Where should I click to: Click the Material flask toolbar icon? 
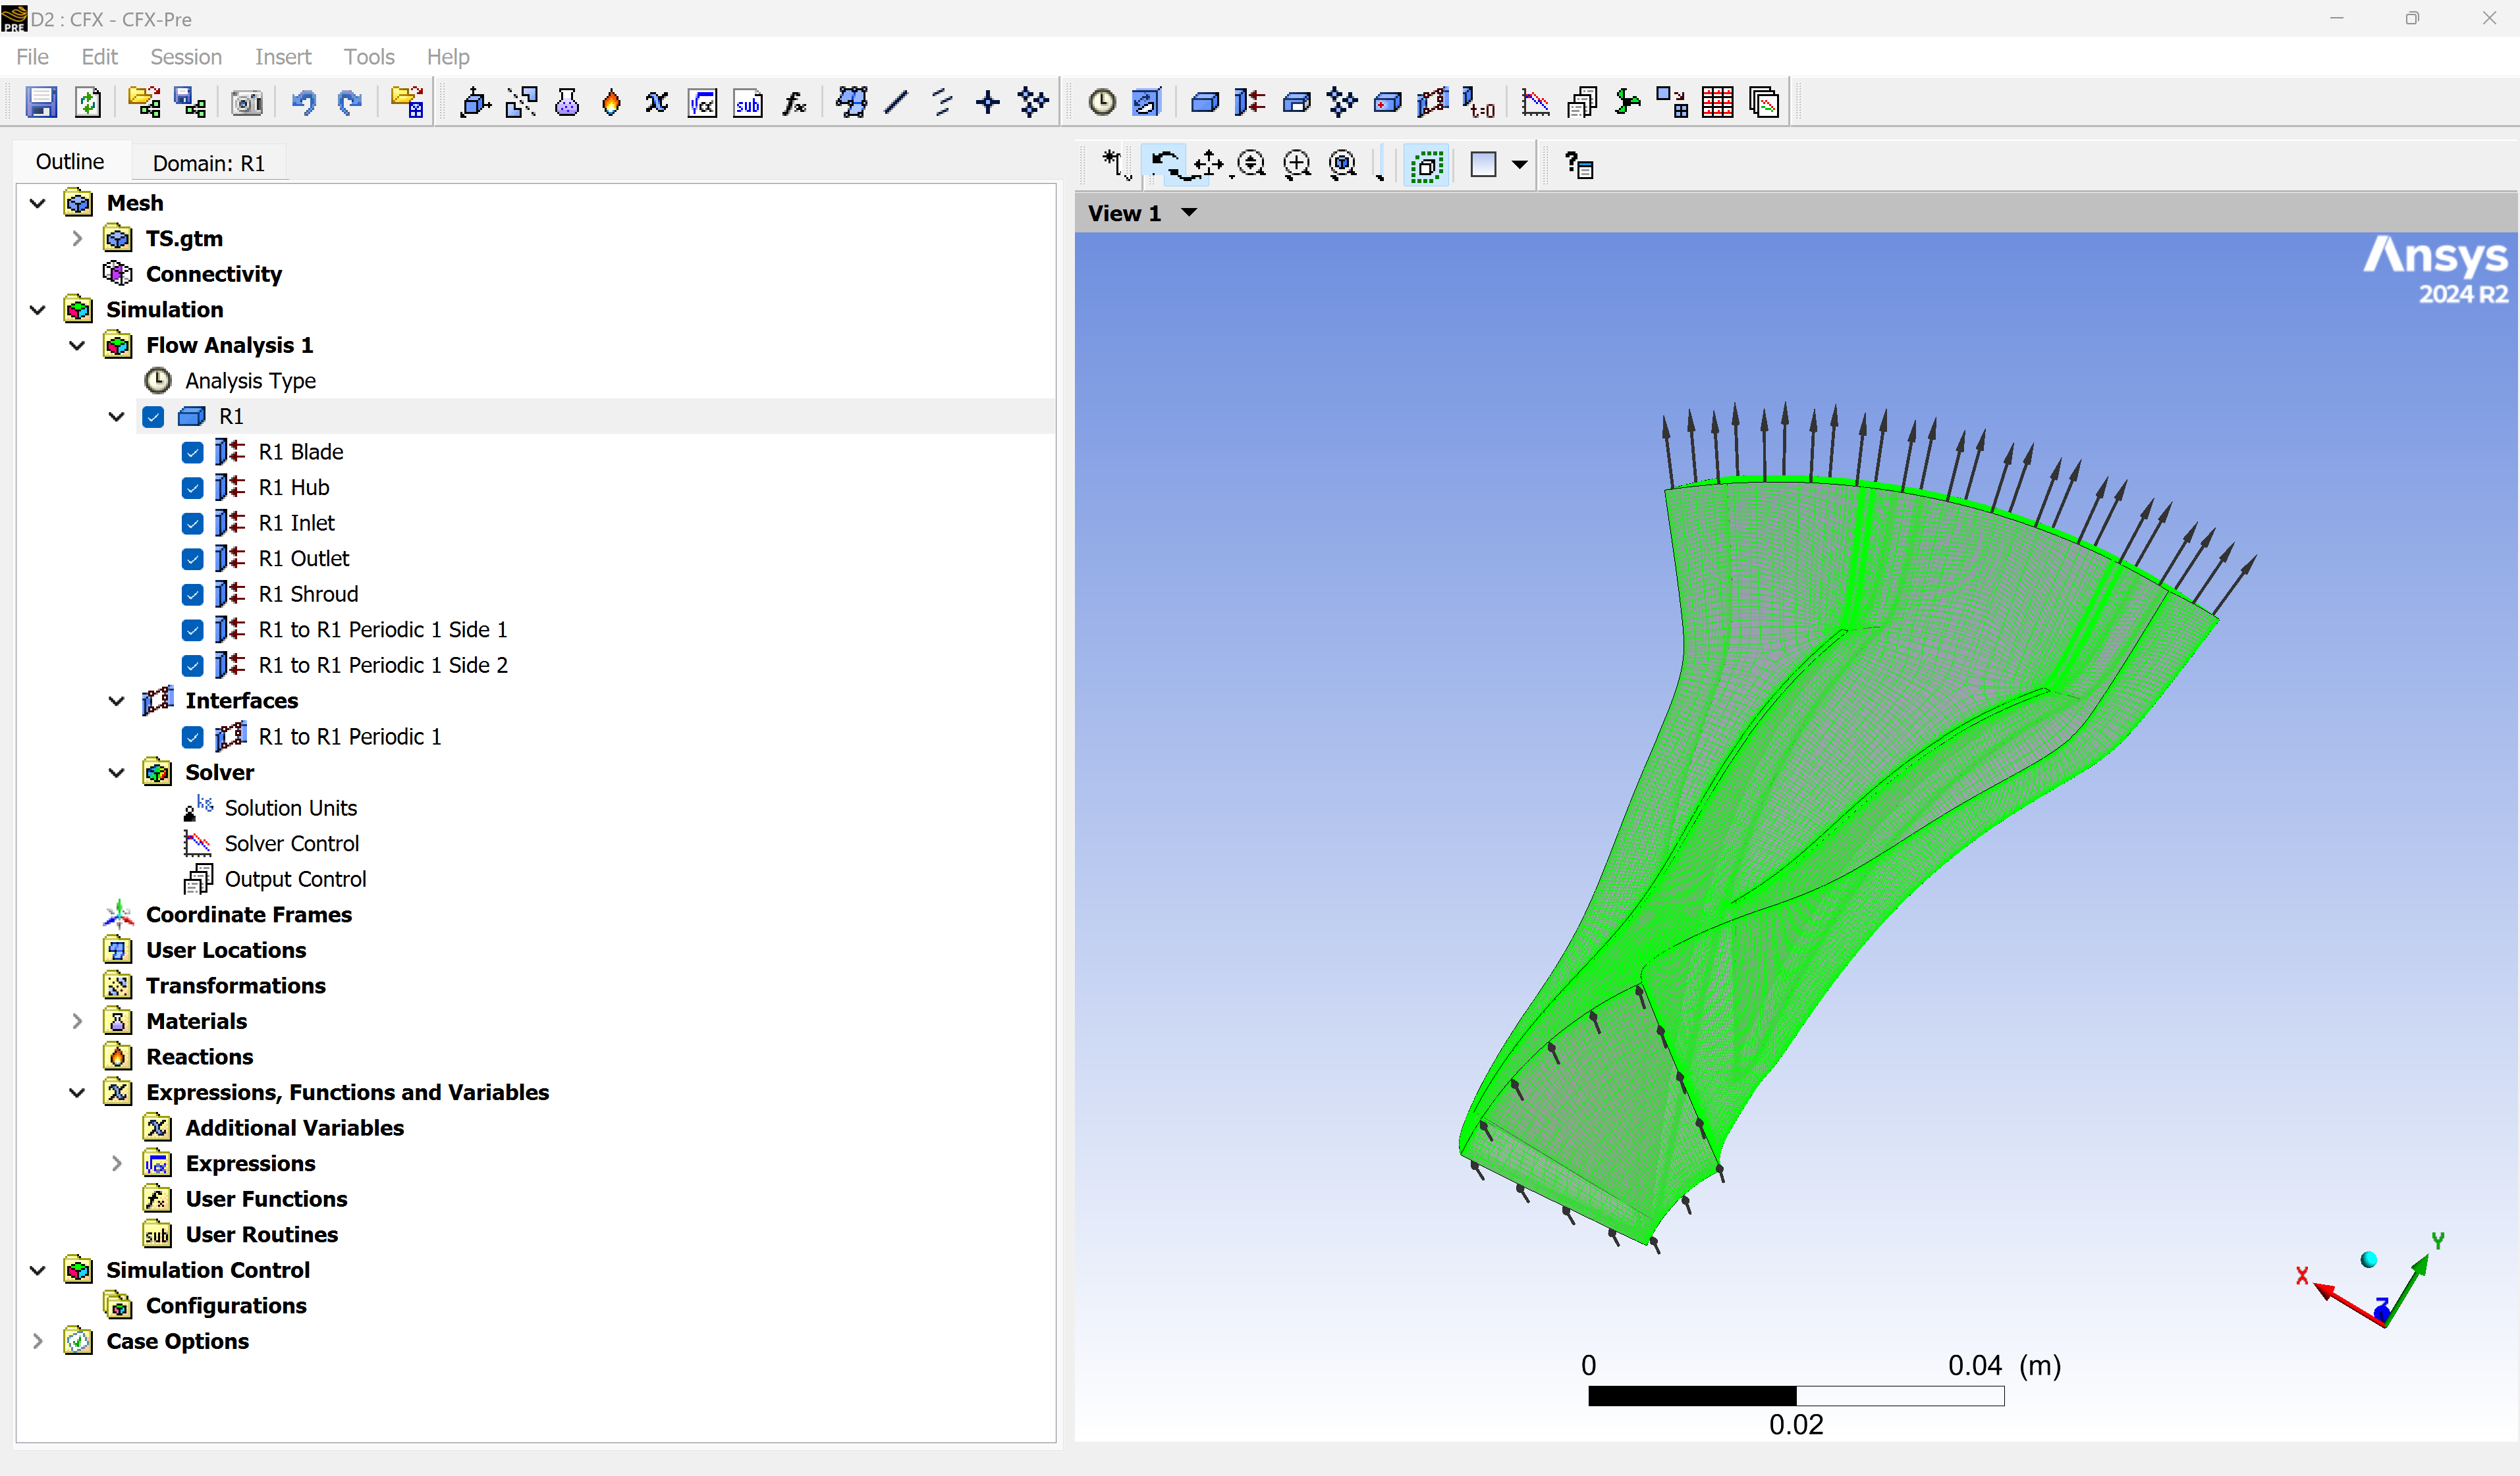[x=567, y=102]
